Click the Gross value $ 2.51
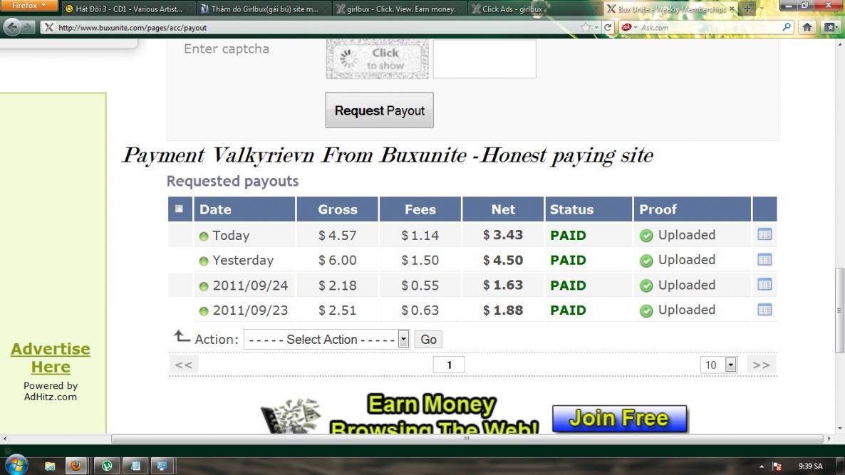Image resolution: width=845 pixels, height=475 pixels. pos(337,310)
